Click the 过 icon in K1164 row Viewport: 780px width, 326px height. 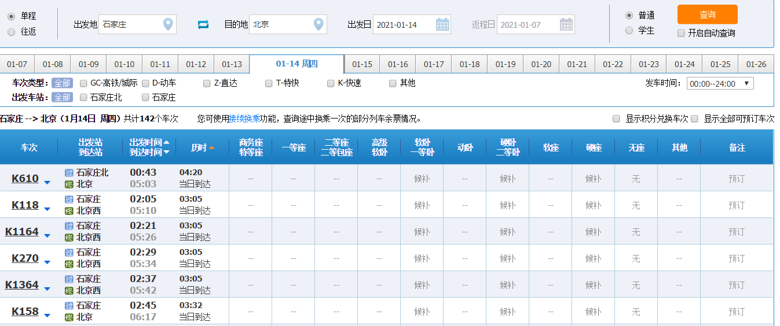(x=69, y=226)
